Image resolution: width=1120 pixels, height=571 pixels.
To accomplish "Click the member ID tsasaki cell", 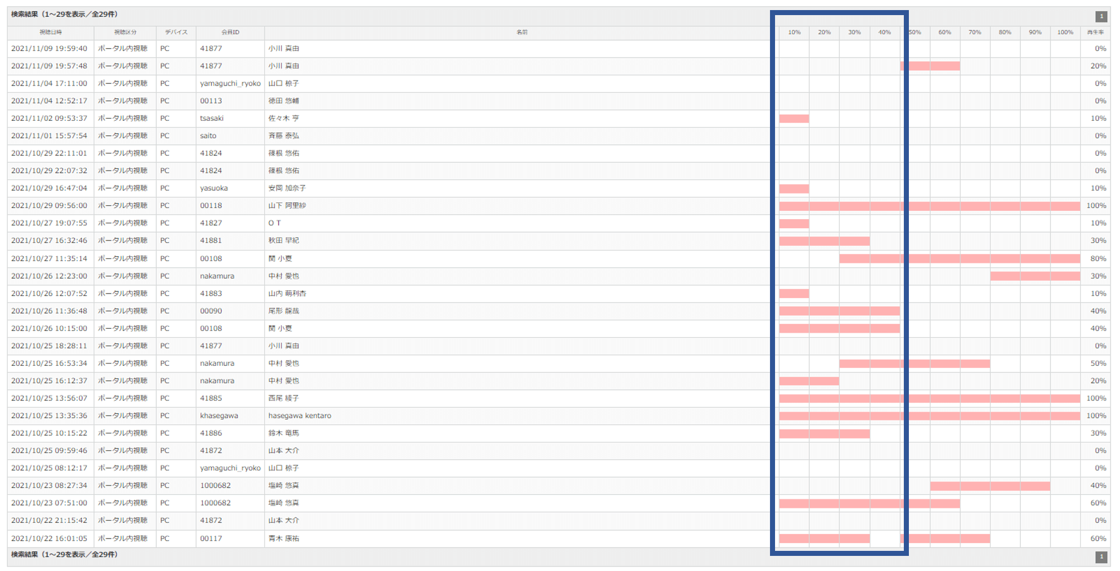I will (x=212, y=119).
